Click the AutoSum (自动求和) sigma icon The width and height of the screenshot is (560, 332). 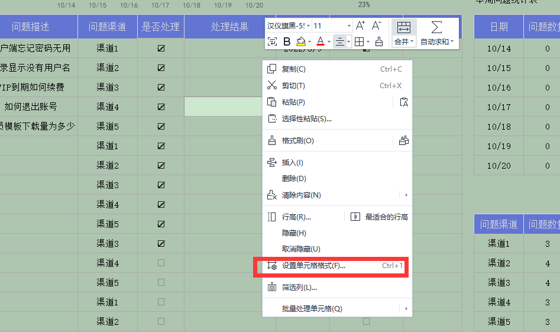[x=436, y=27]
